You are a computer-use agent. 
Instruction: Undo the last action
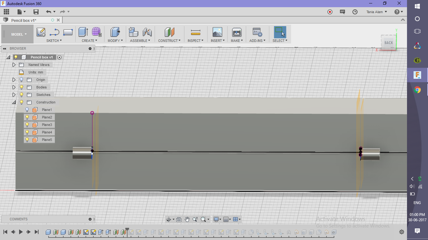click(x=49, y=12)
